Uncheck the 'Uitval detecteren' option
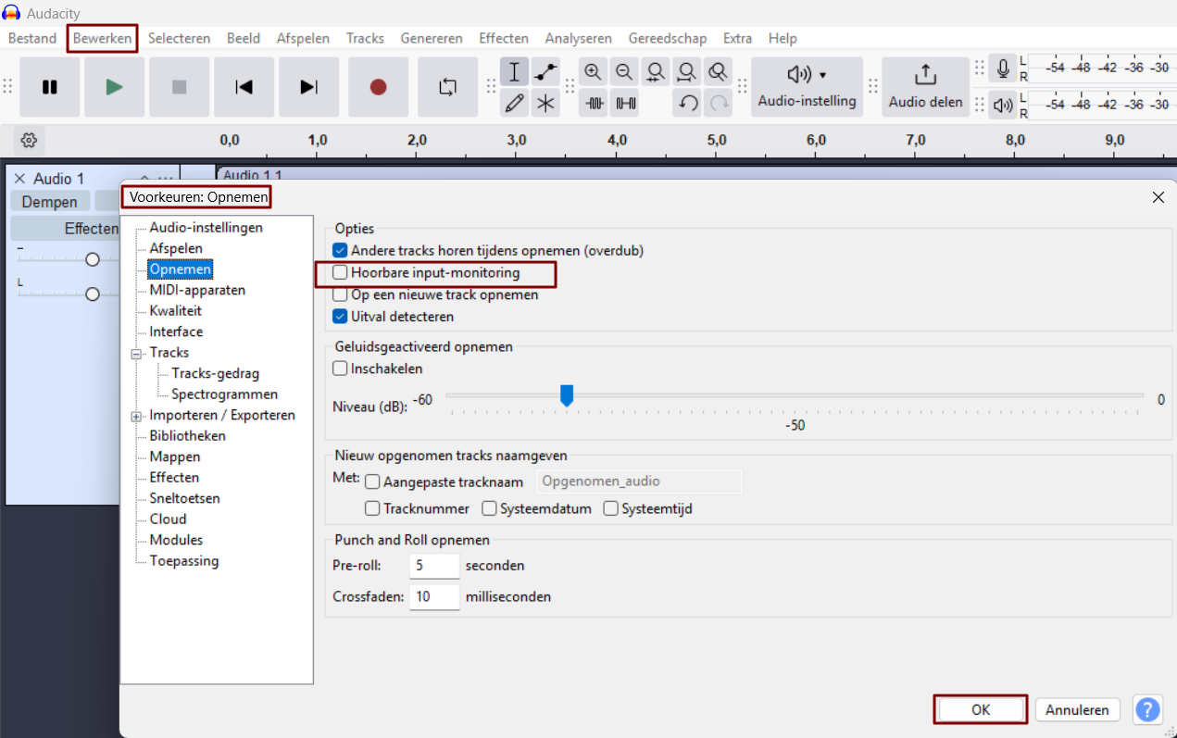 (340, 317)
